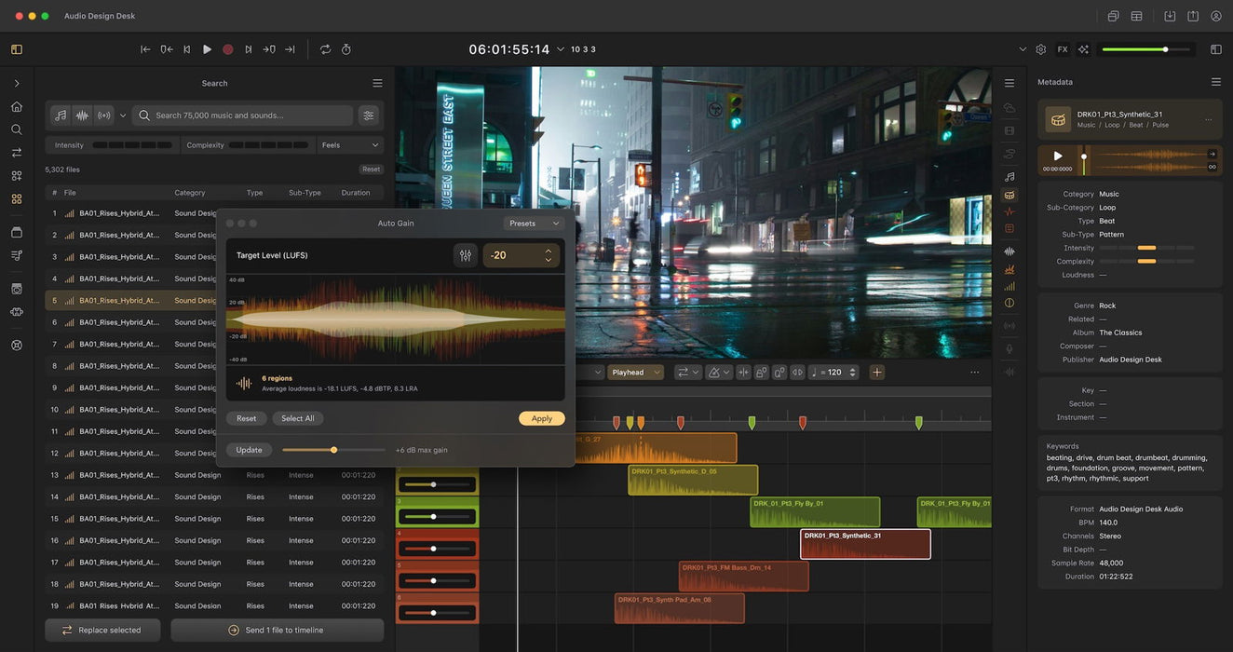Image resolution: width=1233 pixels, height=652 pixels.
Task: Open the Search panel hamburger menu
Action: coord(377,83)
